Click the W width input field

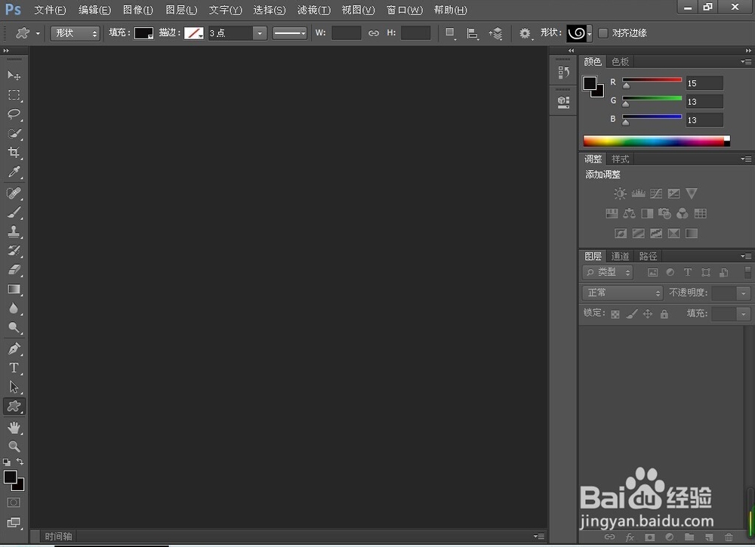347,32
